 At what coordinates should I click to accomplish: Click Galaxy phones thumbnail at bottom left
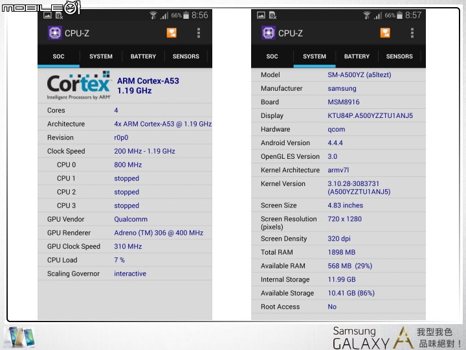pyautogui.click(x=21, y=337)
